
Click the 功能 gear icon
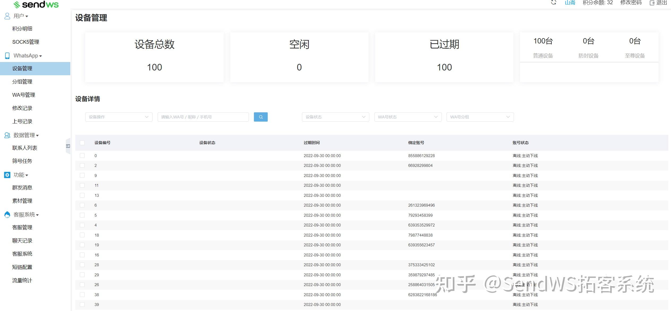pyautogui.click(x=7, y=175)
